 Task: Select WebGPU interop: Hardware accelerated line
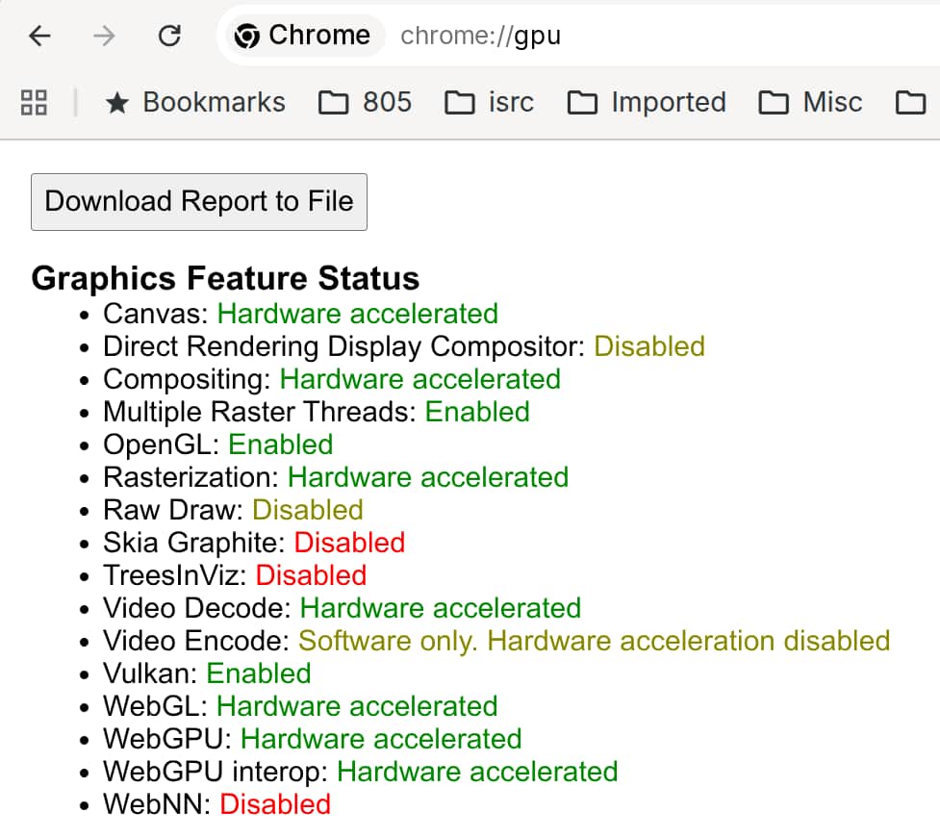tap(360, 772)
